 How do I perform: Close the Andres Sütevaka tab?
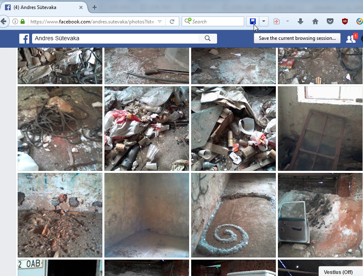click(x=81, y=7)
